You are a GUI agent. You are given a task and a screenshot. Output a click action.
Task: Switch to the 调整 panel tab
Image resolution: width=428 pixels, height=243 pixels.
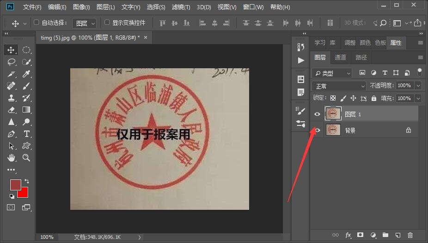pos(350,43)
